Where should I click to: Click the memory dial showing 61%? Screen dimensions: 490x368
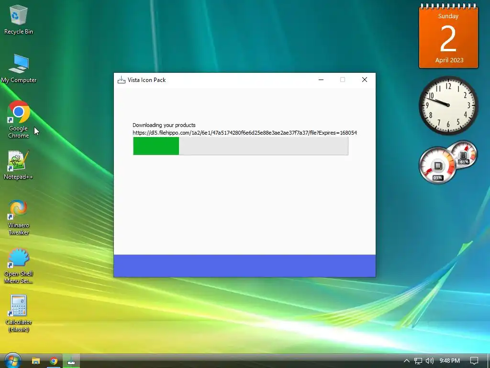pos(464,154)
